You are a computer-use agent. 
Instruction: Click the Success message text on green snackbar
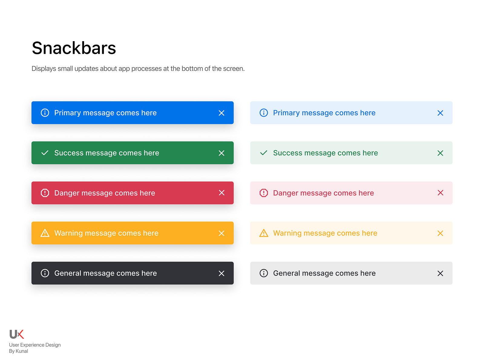(x=106, y=153)
